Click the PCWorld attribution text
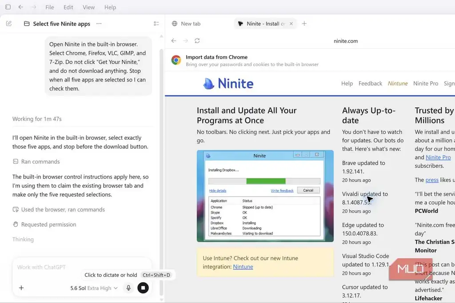The height and width of the screenshot is (303, 455). [426, 211]
